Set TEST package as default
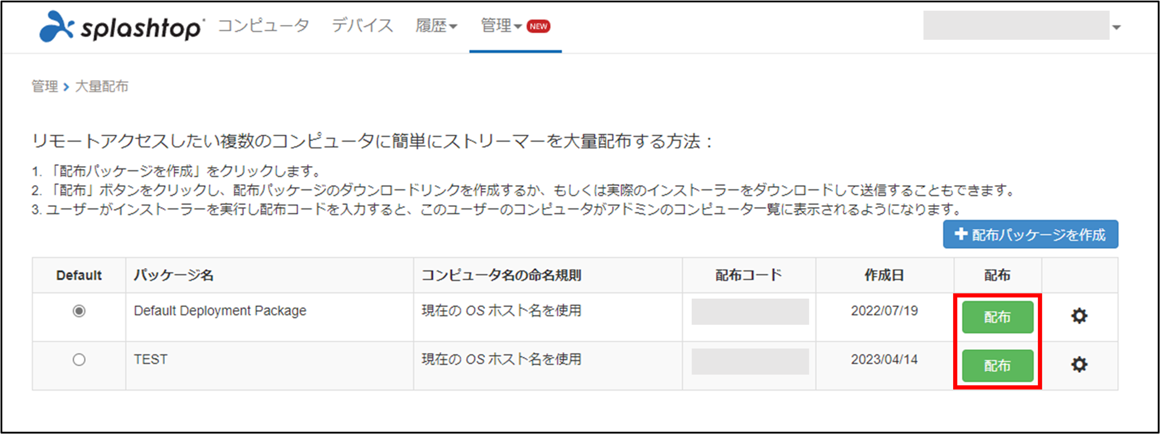Viewport: 1160px width, 434px height. coord(79,360)
